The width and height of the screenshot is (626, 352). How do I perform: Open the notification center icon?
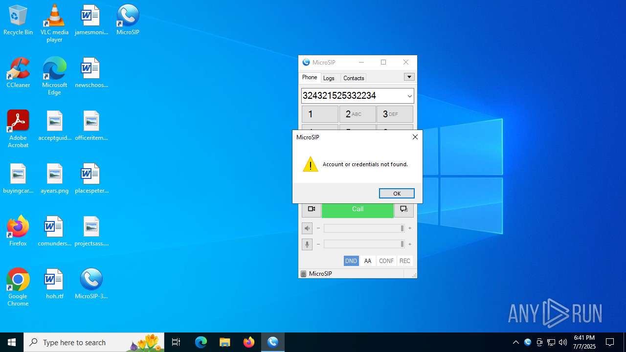pos(610,342)
